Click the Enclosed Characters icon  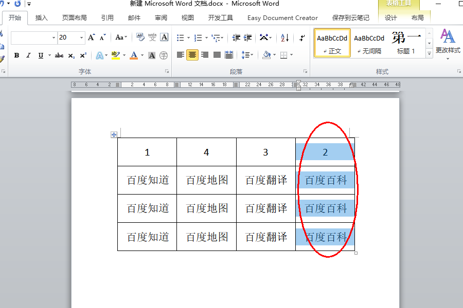(163, 55)
